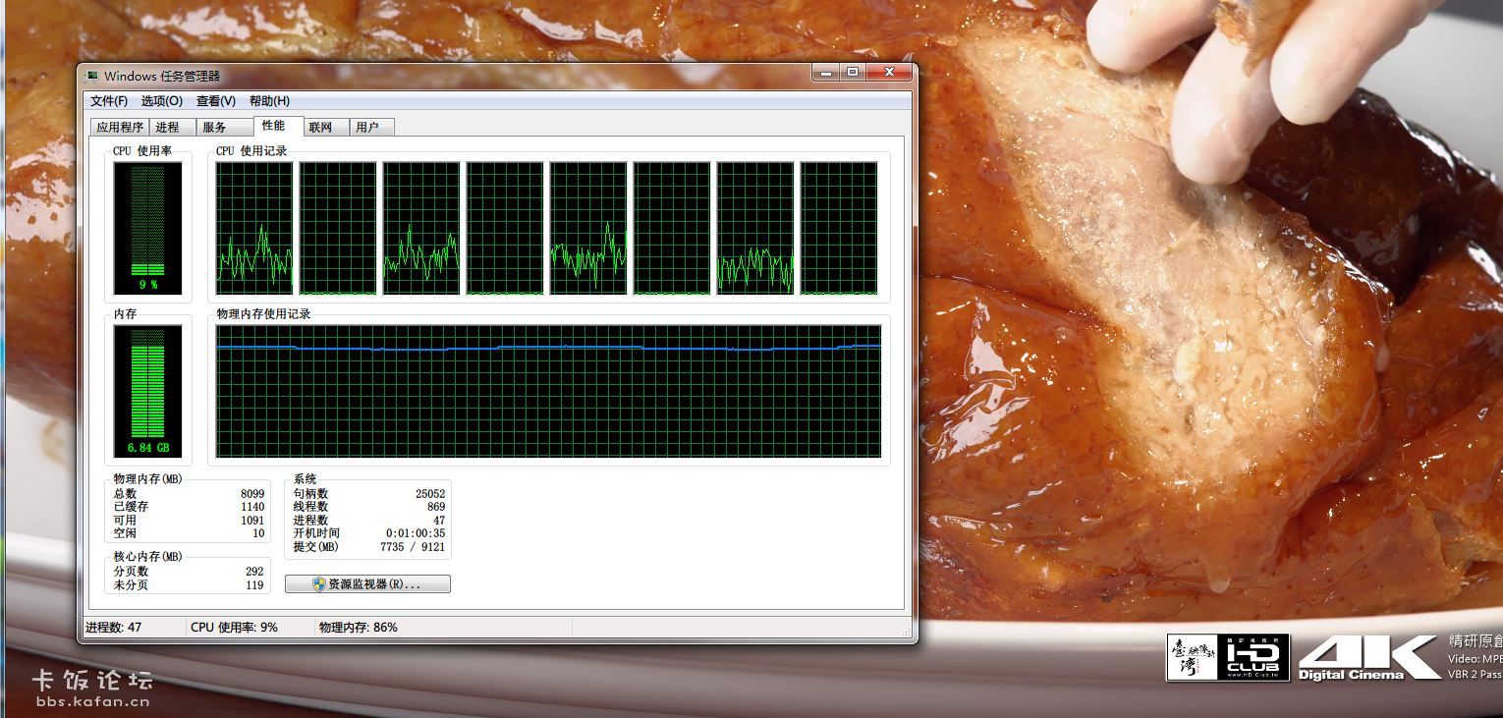Screen dimensions: 1503x718
Task: Click the 分页数 value 292
Action: point(254,572)
